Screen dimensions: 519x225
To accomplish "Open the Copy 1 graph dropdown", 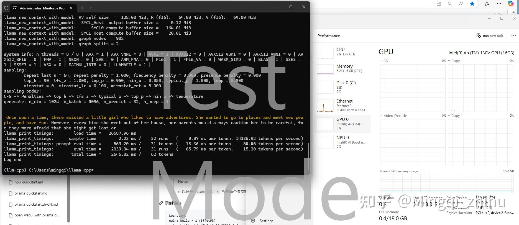I will 455,116.
